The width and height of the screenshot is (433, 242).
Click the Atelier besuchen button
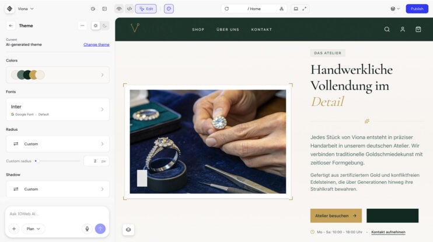[336, 216]
